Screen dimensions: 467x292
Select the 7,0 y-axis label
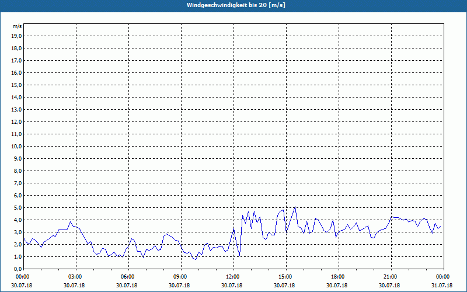click(18, 183)
